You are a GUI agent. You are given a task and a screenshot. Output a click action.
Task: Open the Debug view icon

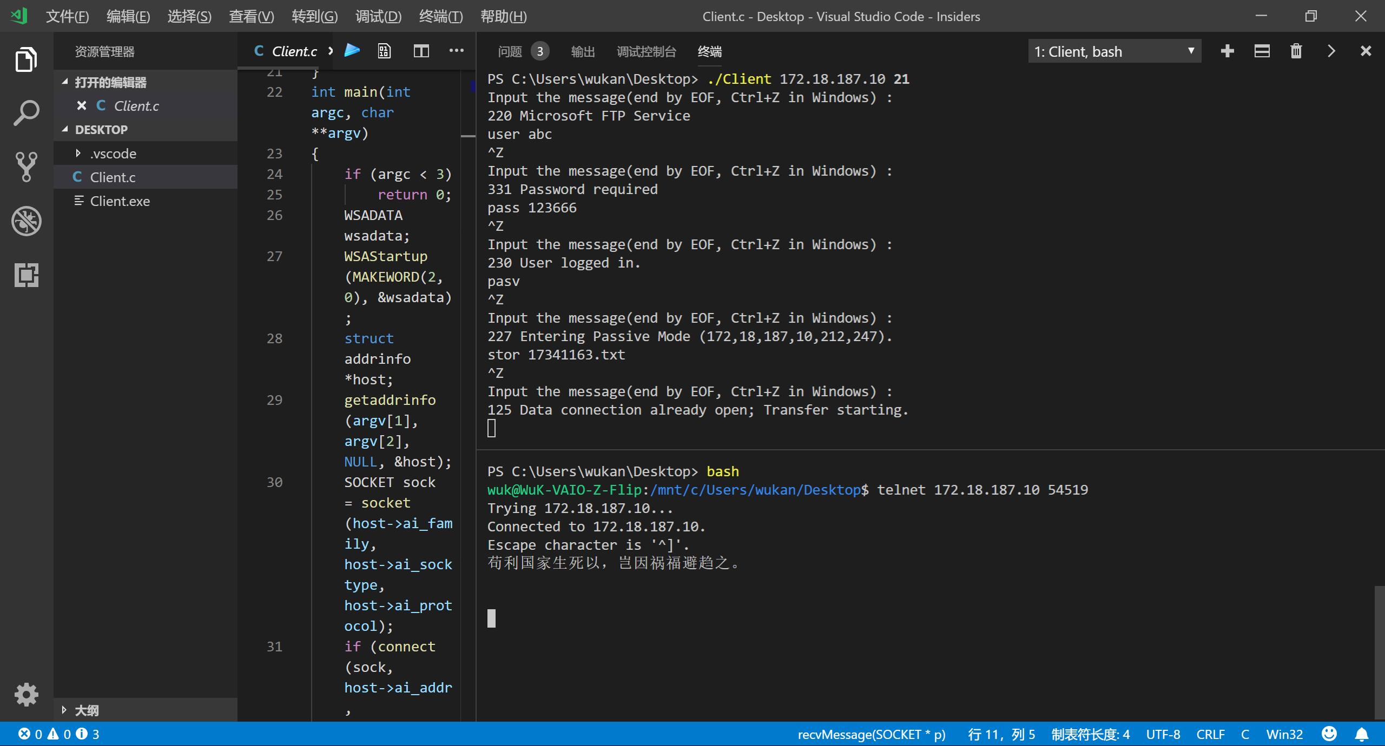(x=26, y=221)
